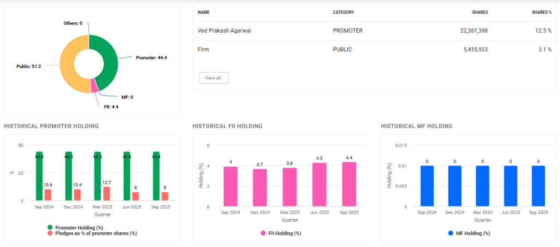This screenshot has height=247, width=560.
Task: Sort table by CATEGORY column header
Action: (x=343, y=12)
